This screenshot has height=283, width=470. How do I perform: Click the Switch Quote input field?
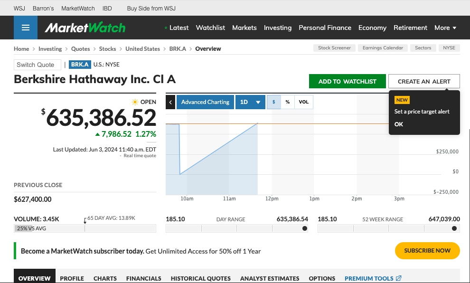pyautogui.click(x=38, y=65)
